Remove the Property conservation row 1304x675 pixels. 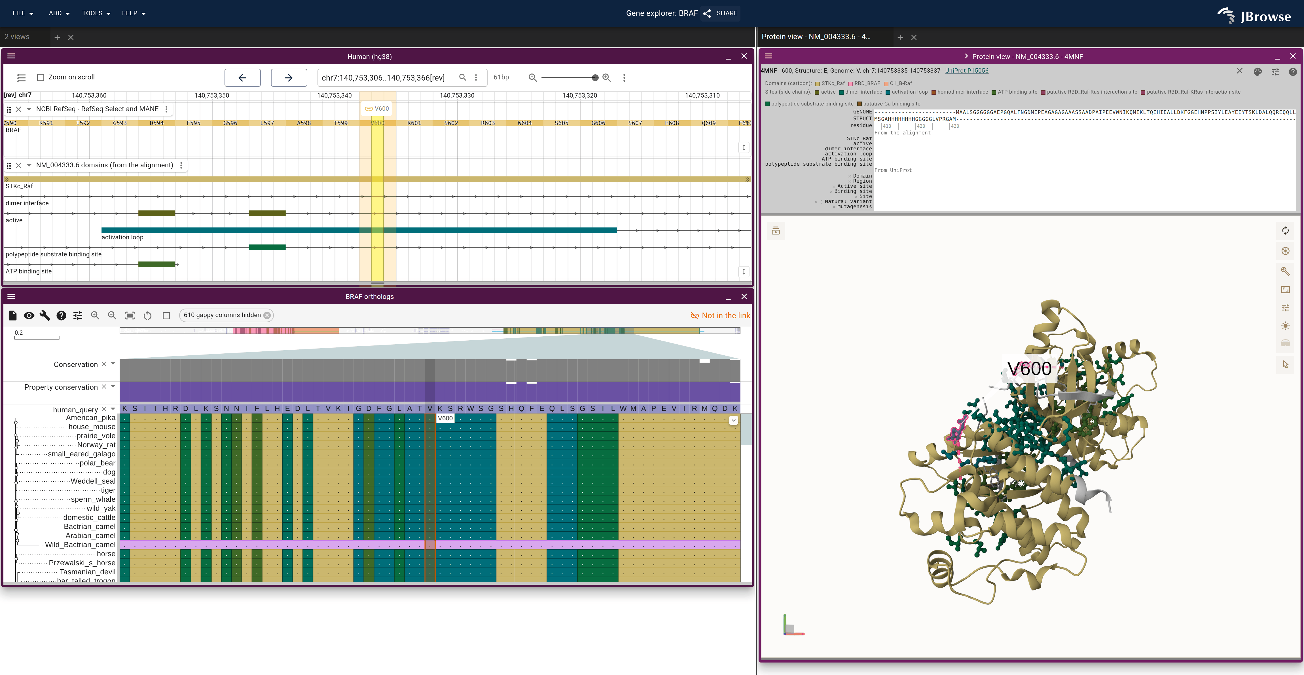tap(104, 387)
